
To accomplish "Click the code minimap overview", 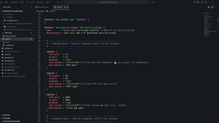I will point(210,24).
